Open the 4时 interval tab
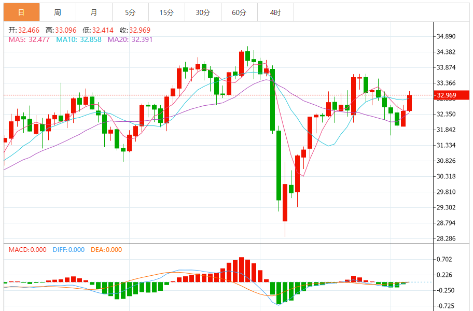The height and width of the screenshot is (311, 473). coord(275,12)
